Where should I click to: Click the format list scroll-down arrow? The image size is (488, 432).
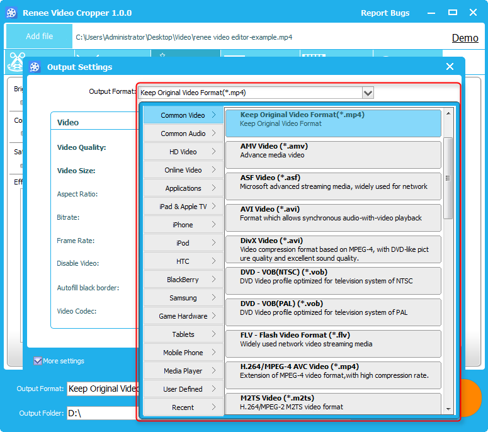point(448,411)
